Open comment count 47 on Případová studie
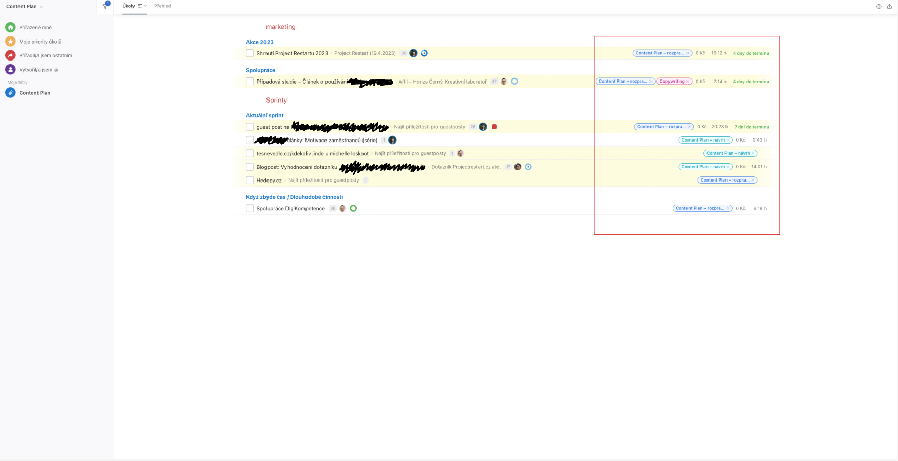 click(x=494, y=82)
